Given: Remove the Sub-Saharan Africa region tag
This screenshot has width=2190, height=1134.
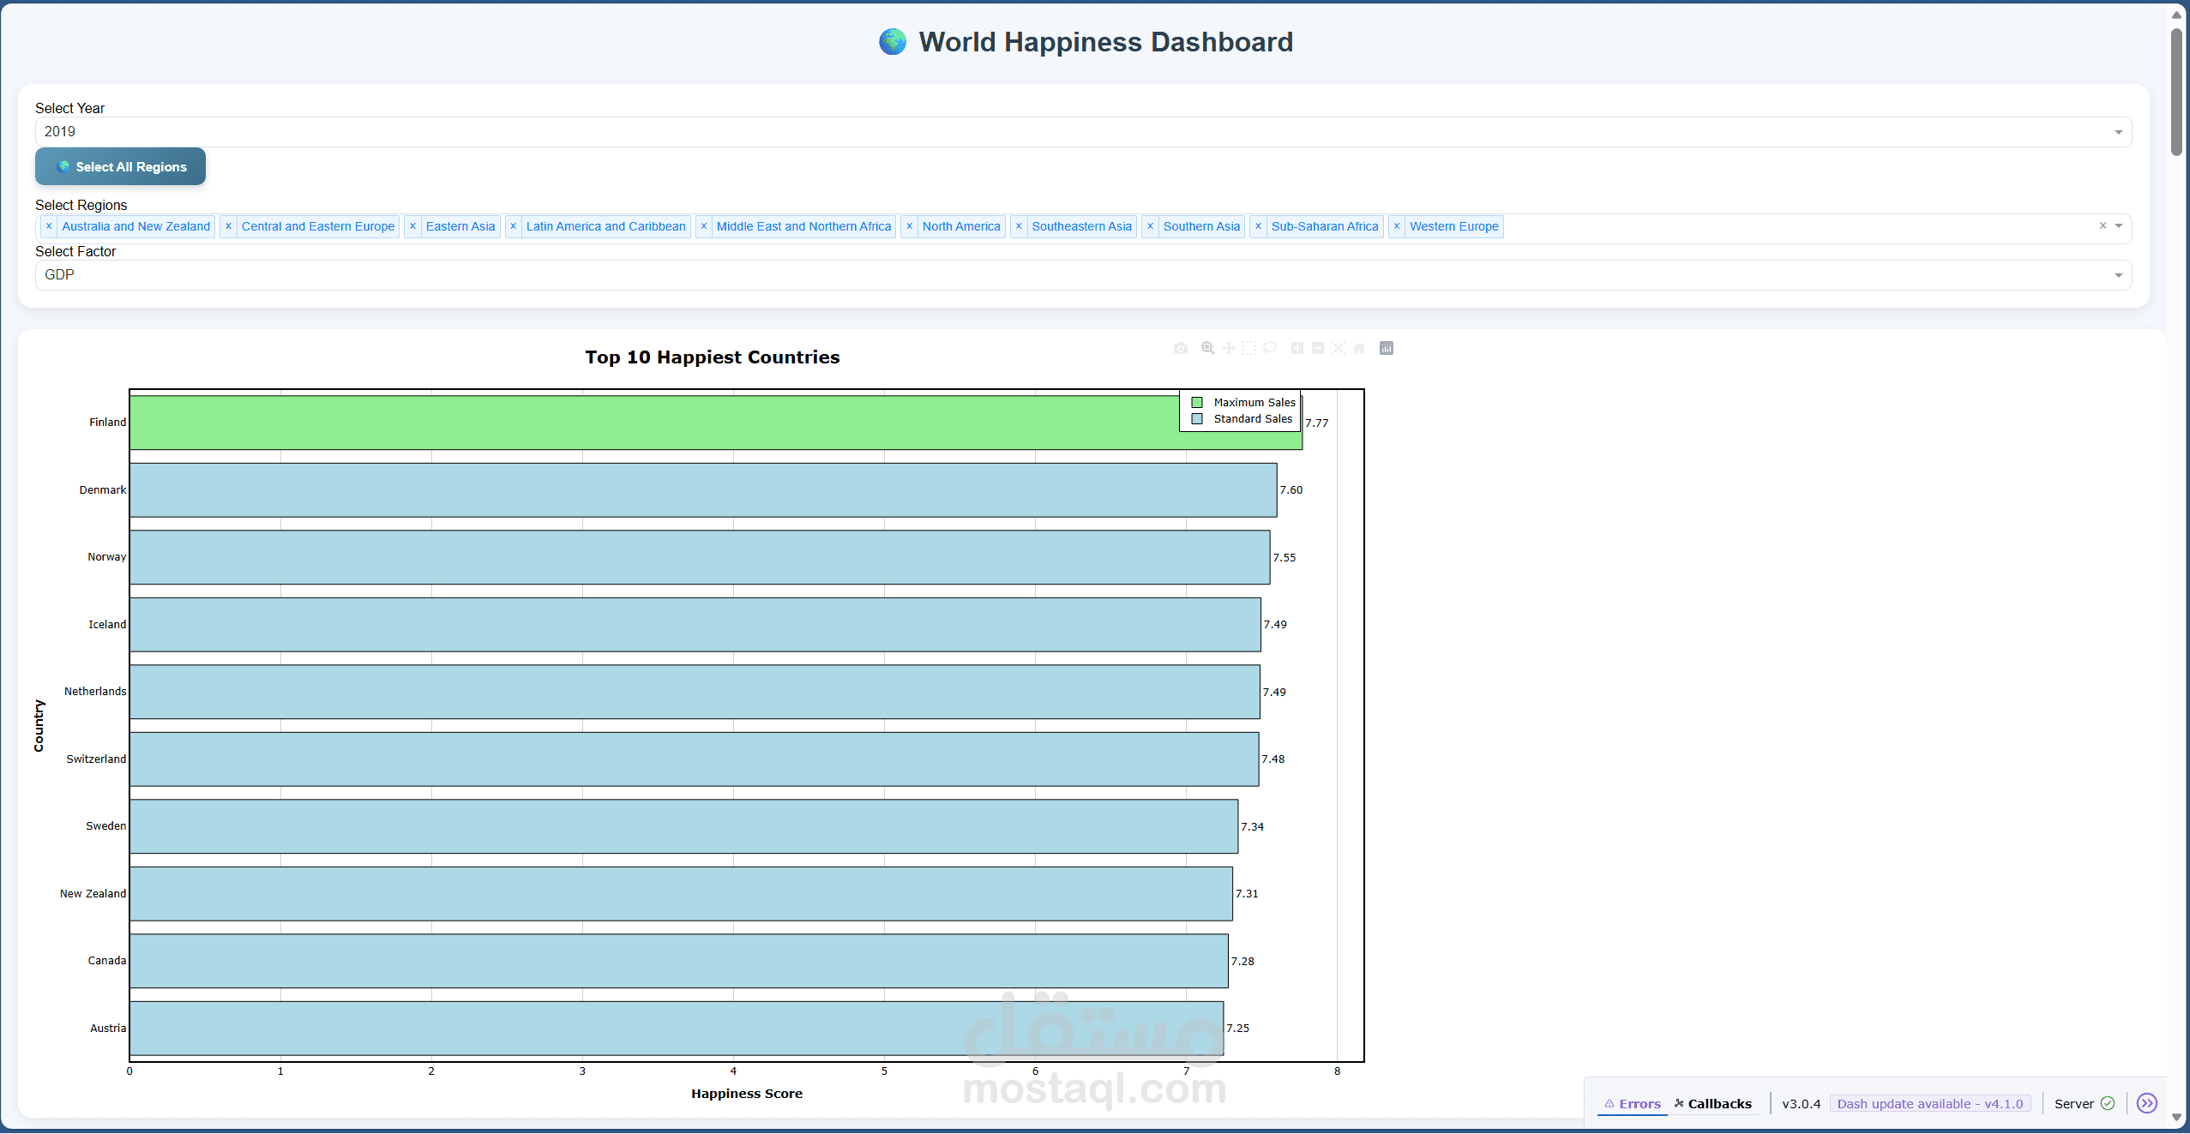Looking at the screenshot, I should click(1259, 226).
